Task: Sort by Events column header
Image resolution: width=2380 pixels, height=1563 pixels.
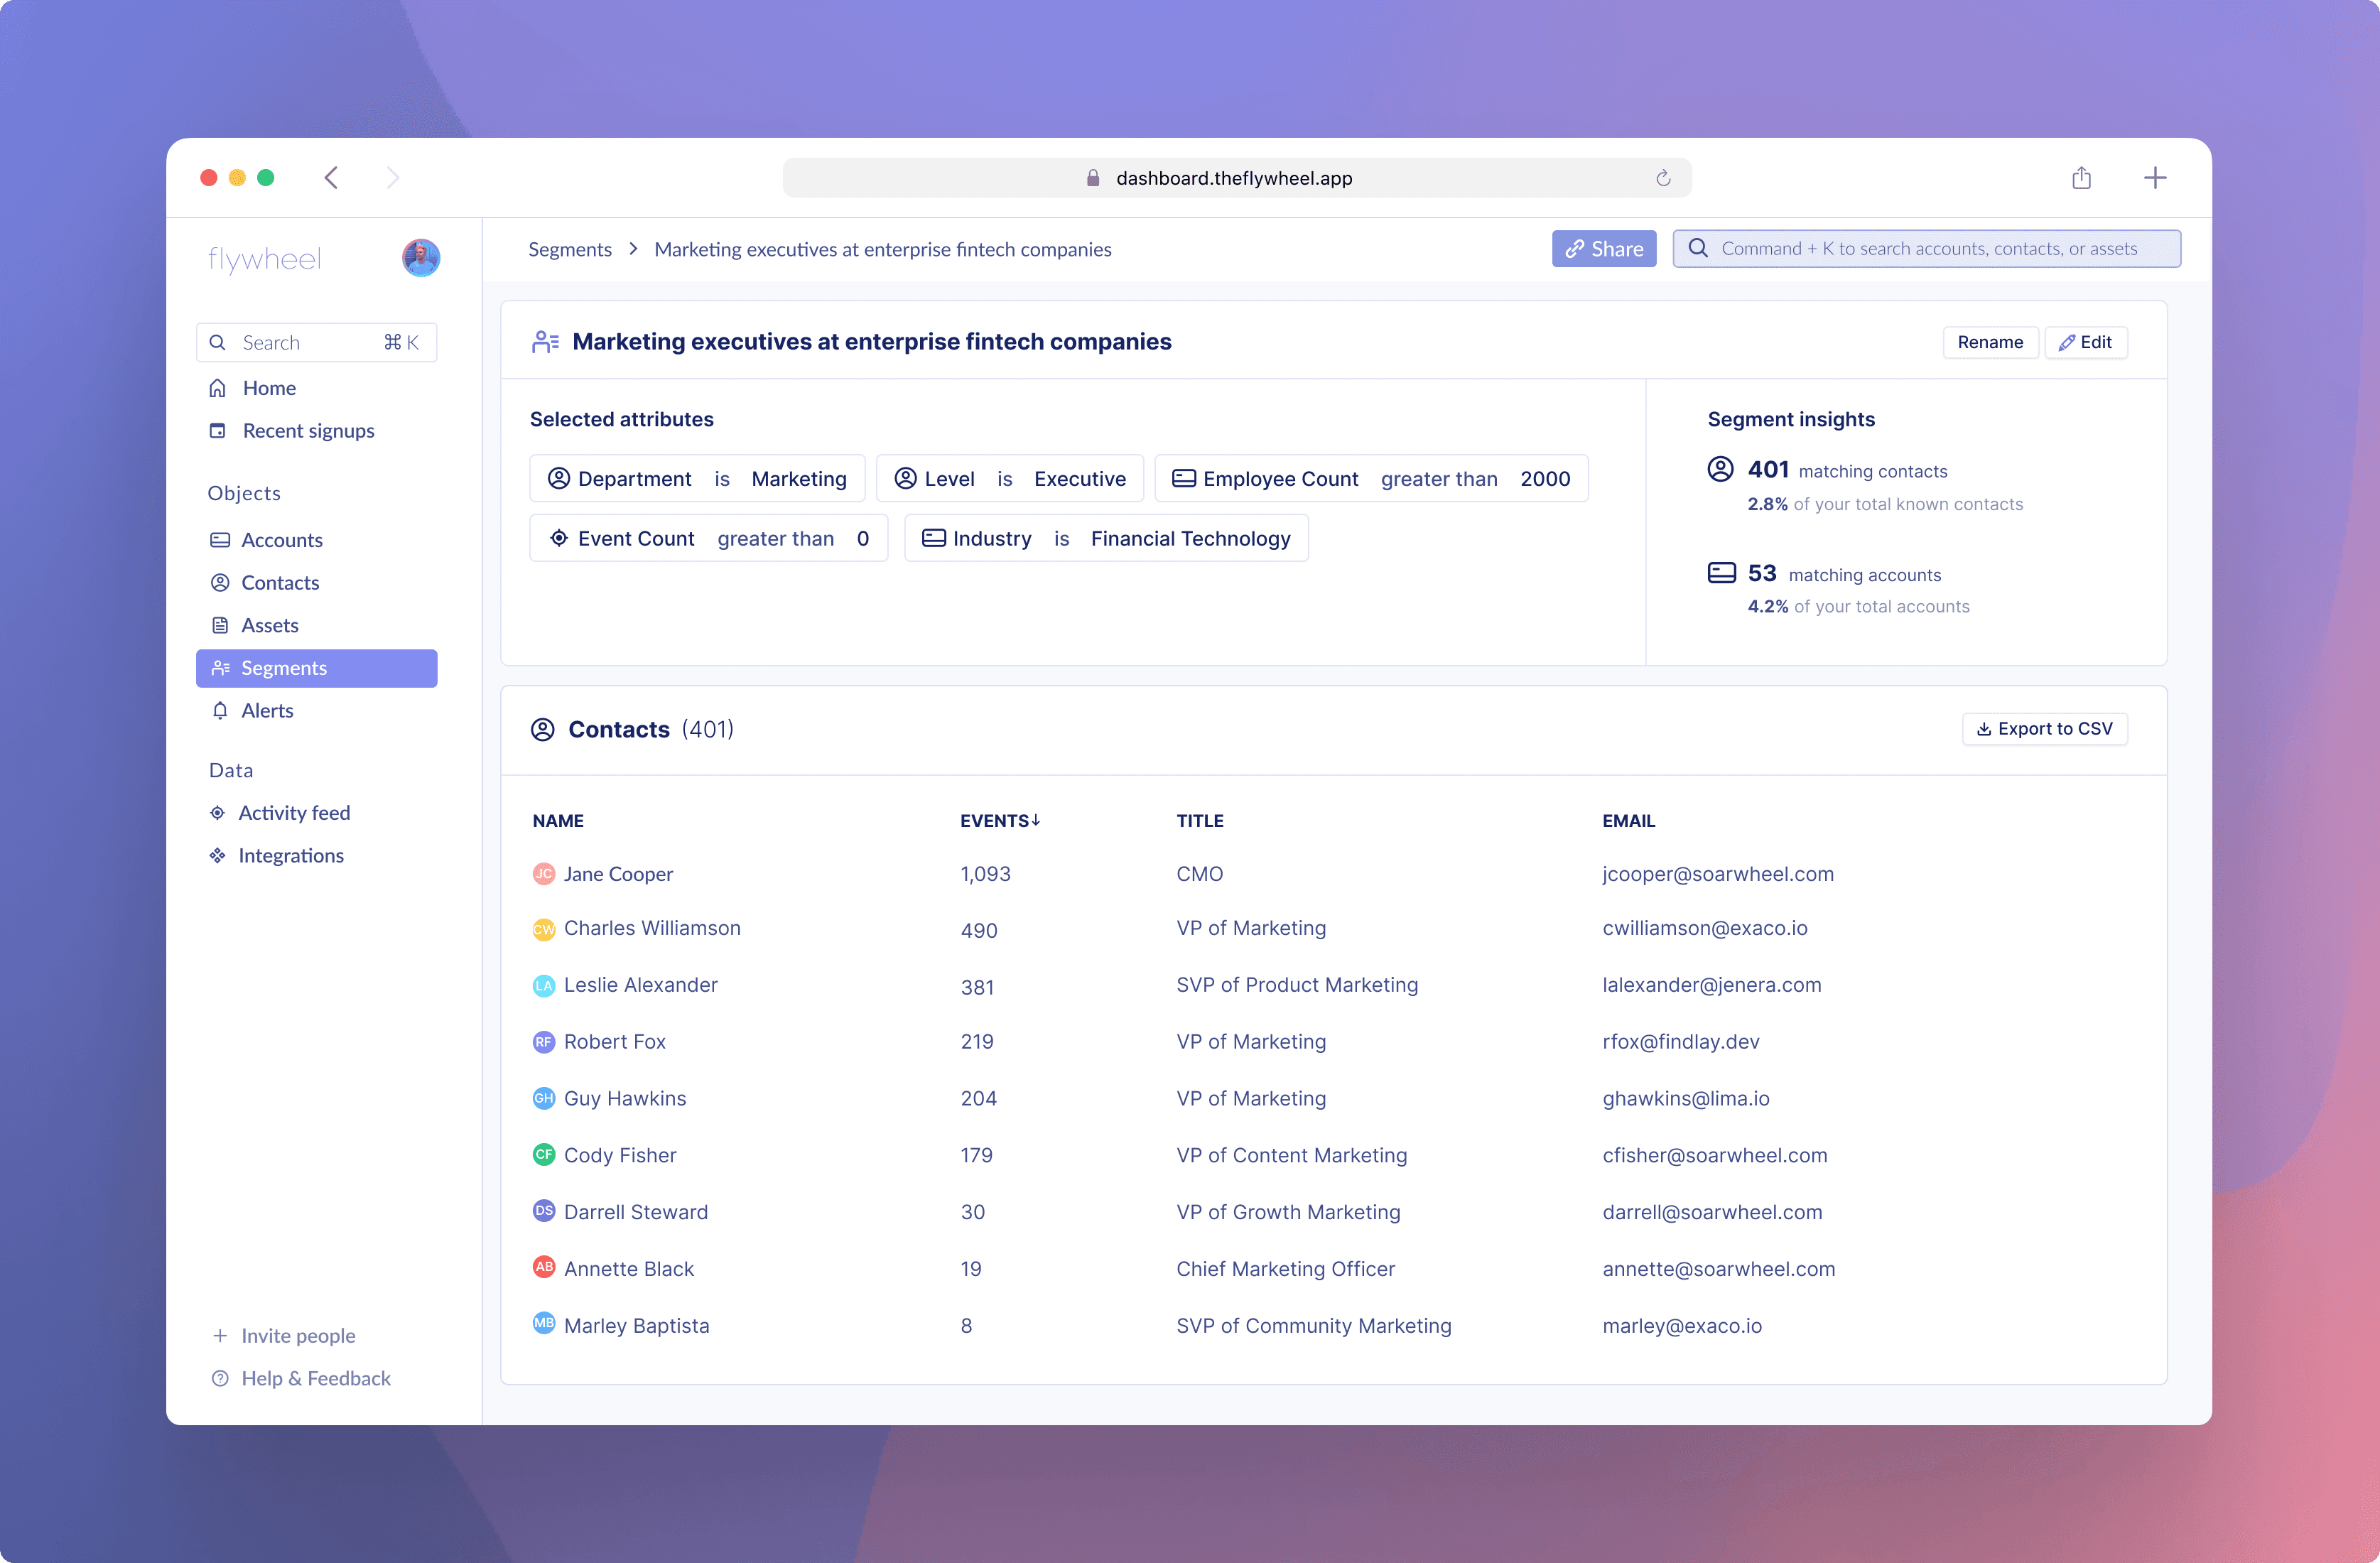Action: click(x=999, y=821)
